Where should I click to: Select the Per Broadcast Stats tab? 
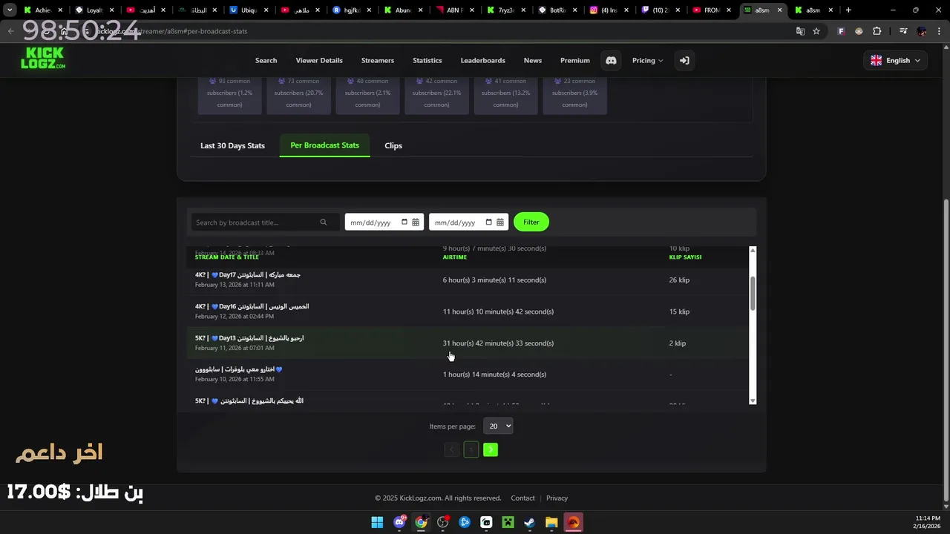[324, 145]
